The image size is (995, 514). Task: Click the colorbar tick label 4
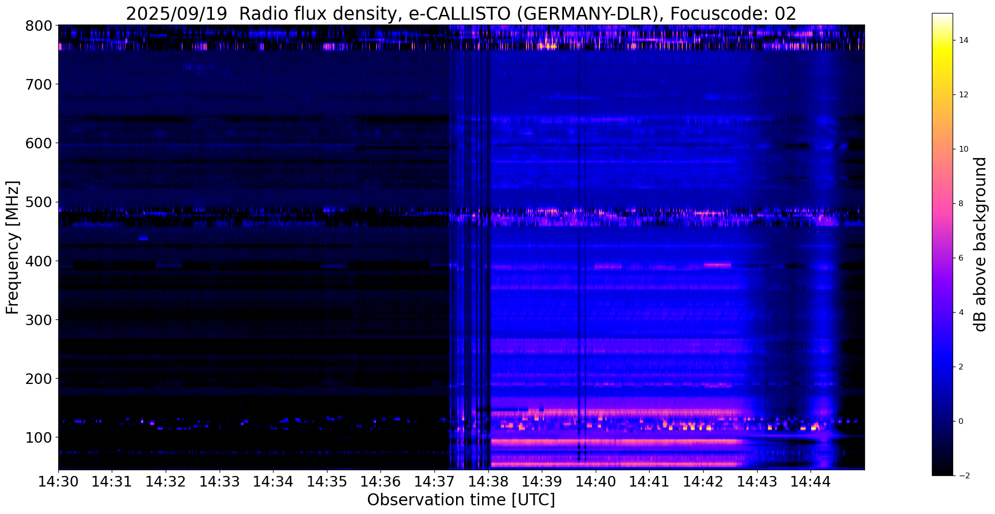(x=961, y=313)
